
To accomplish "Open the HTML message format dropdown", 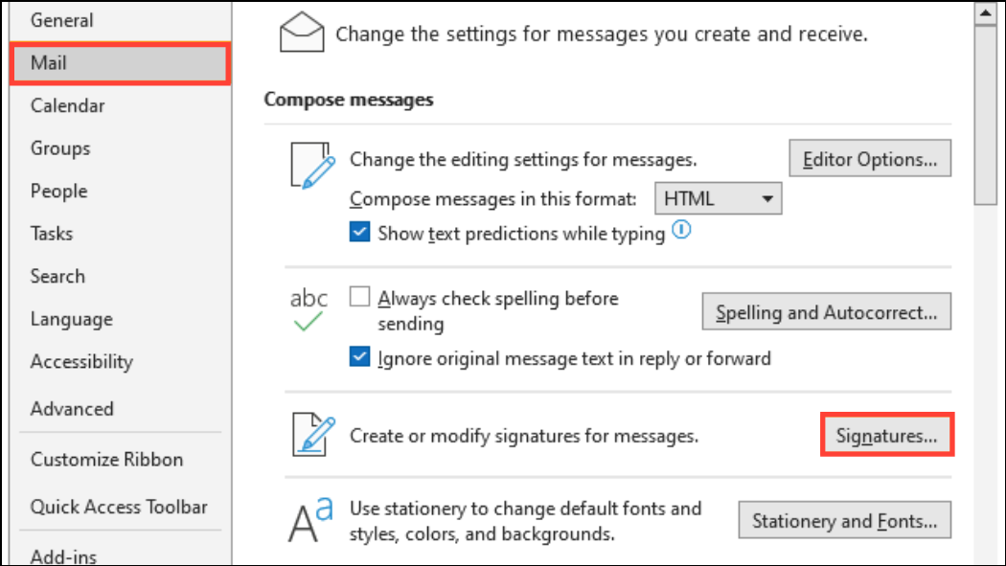I will [x=718, y=198].
